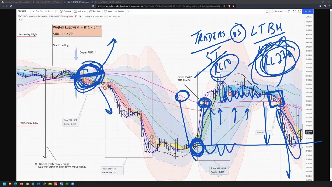Viewport: 332px width, 187px height.
Task: Go back in browser history
Action: 3,6
